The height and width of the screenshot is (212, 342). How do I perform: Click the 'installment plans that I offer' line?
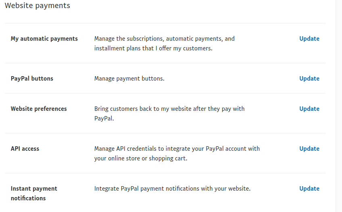click(x=153, y=48)
